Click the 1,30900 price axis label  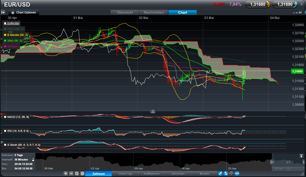point(298,105)
